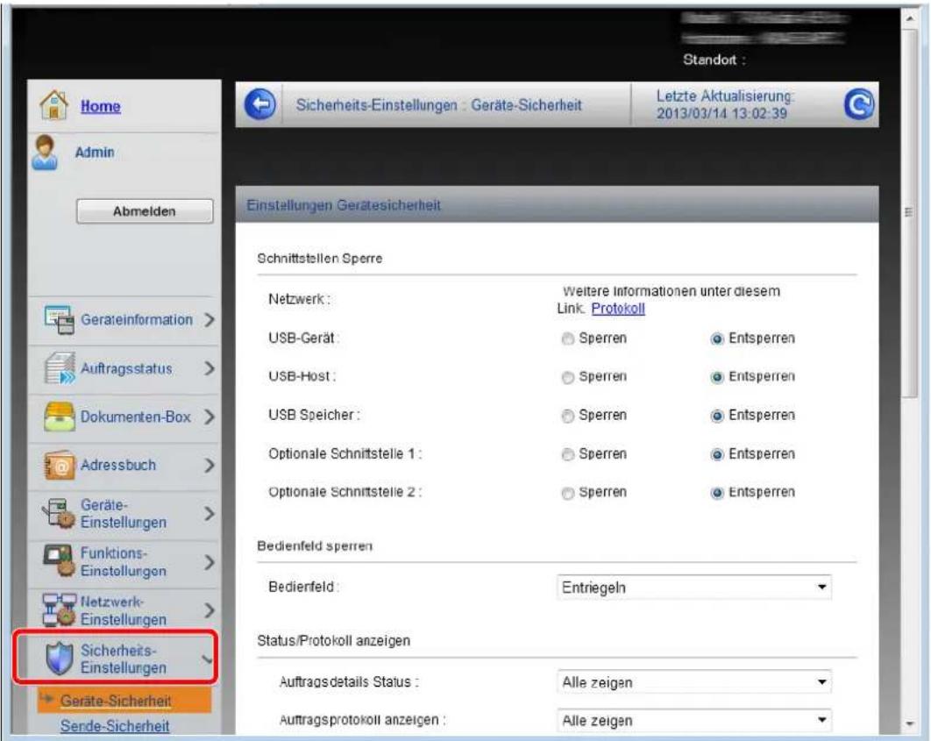
Task: Follow the Home link
Action: (x=100, y=106)
